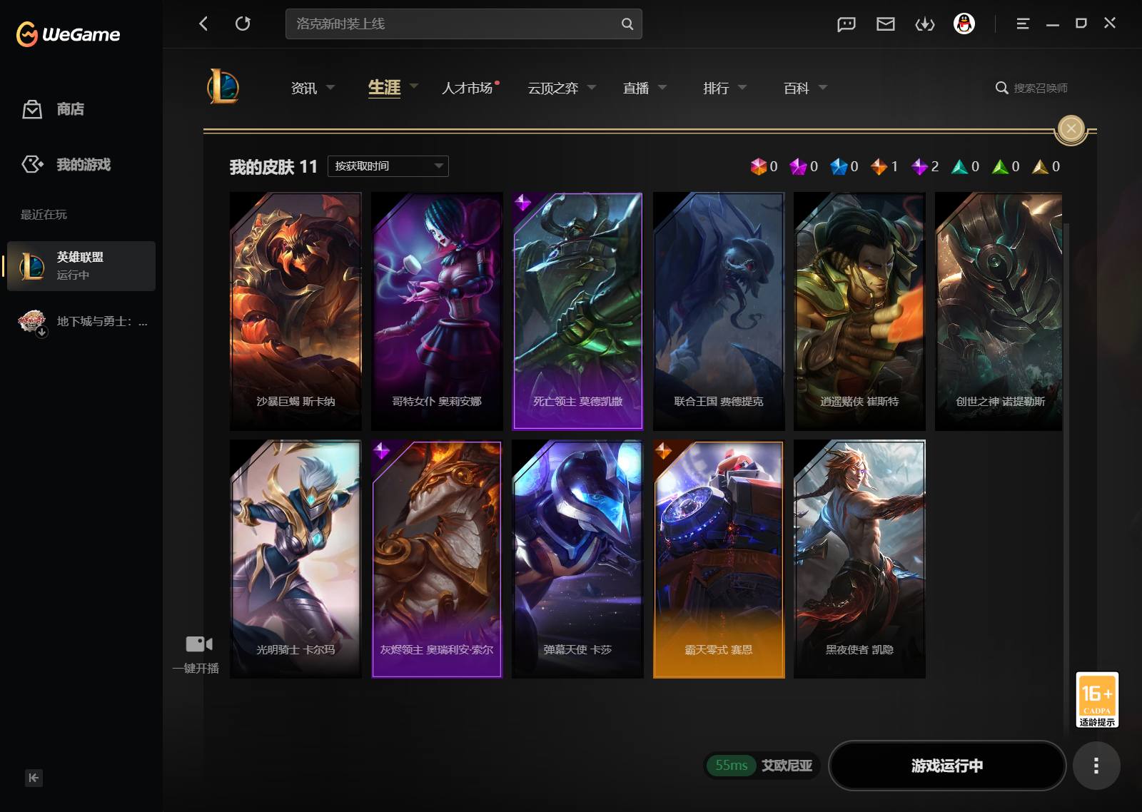Image resolution: width=1142 pixels, height=812 pixels.
Task: Click the pink-orange gem counter icon
Action: (x=758, y=166)
